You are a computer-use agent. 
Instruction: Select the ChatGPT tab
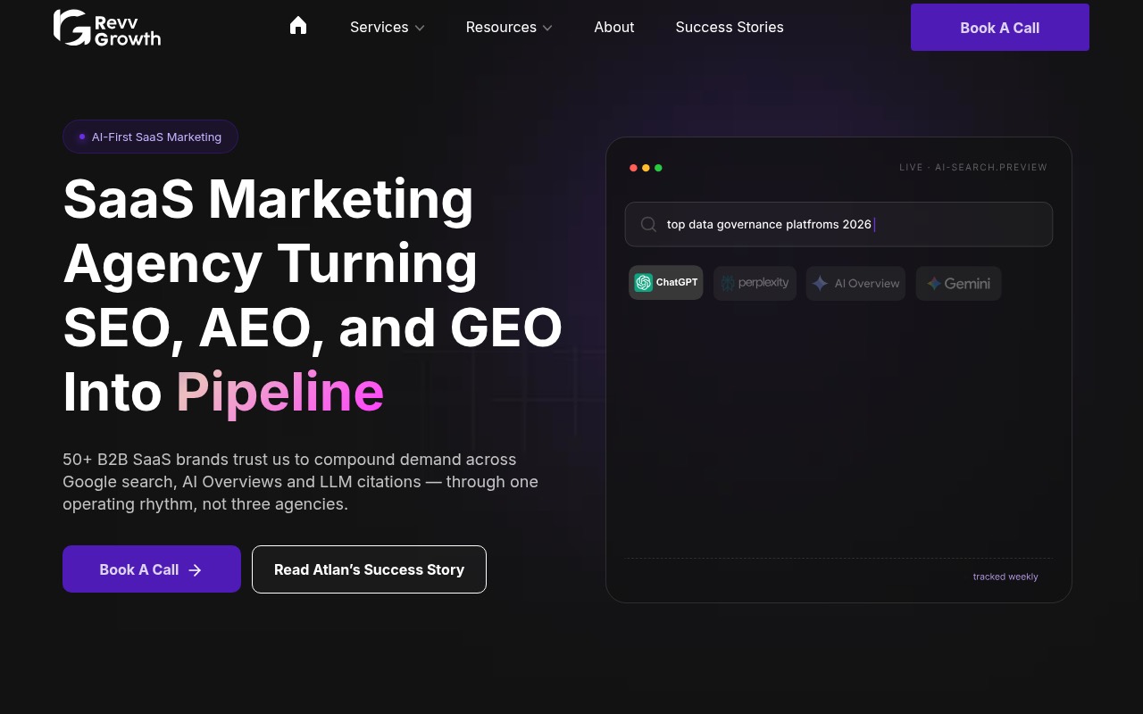point(666,283)
